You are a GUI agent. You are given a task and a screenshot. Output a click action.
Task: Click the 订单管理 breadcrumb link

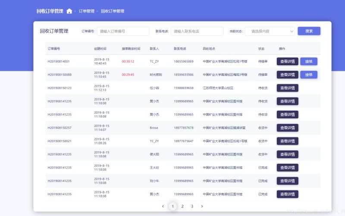pos(87,11)
